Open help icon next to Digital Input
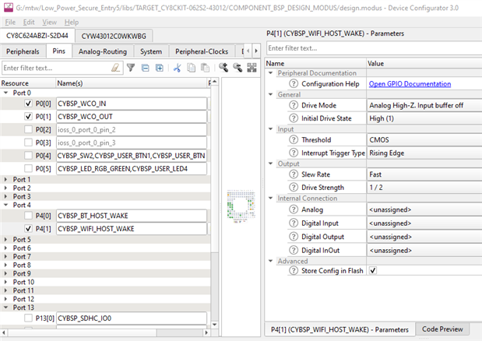The width and height of the screenshot is (482, 341). 294,223
